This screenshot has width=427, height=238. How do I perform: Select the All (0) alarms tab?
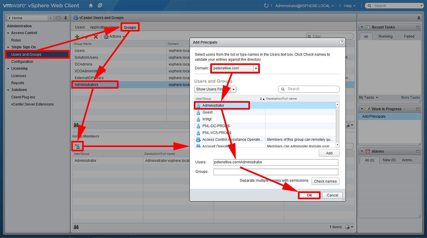(x=370, y=160)
